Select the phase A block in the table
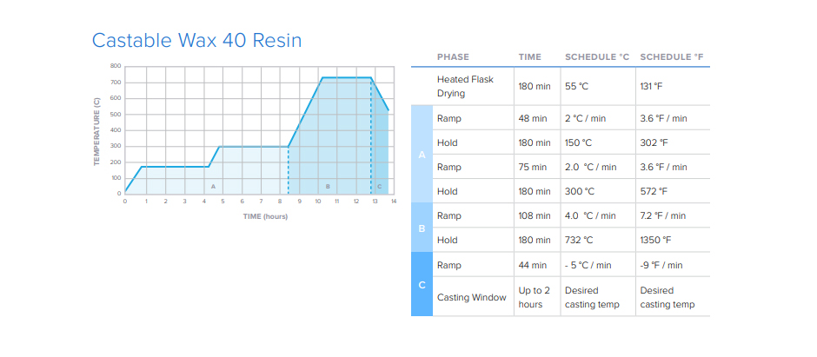Image resolution: width=817 pixels, height=357 pixels. [422, 155]
